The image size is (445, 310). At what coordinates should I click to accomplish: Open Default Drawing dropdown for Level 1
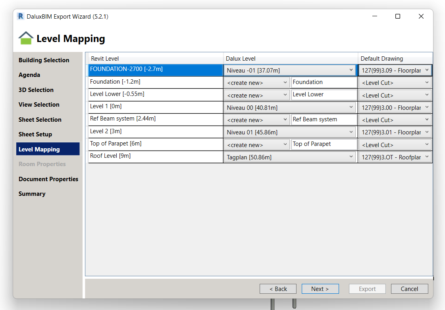point(395,108)
